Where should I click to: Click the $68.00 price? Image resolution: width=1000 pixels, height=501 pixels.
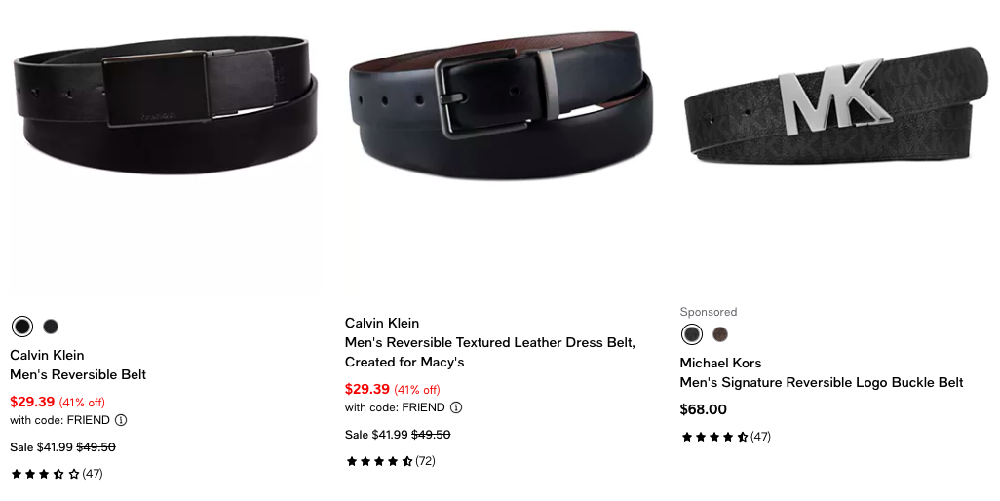[x=704, y=409]
